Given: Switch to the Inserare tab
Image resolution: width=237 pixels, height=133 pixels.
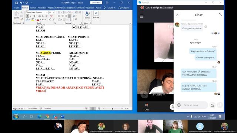Looking at the screenshot, I should point(33,8).
